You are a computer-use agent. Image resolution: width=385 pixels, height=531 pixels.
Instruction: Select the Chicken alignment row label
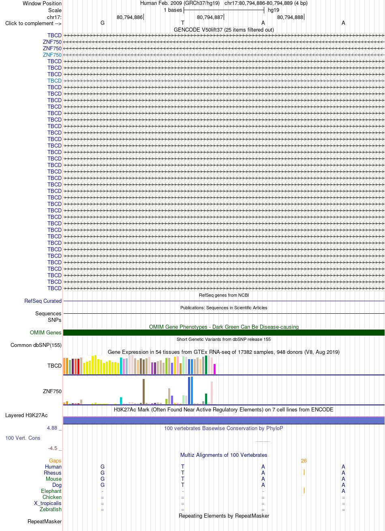coord(52,497)
